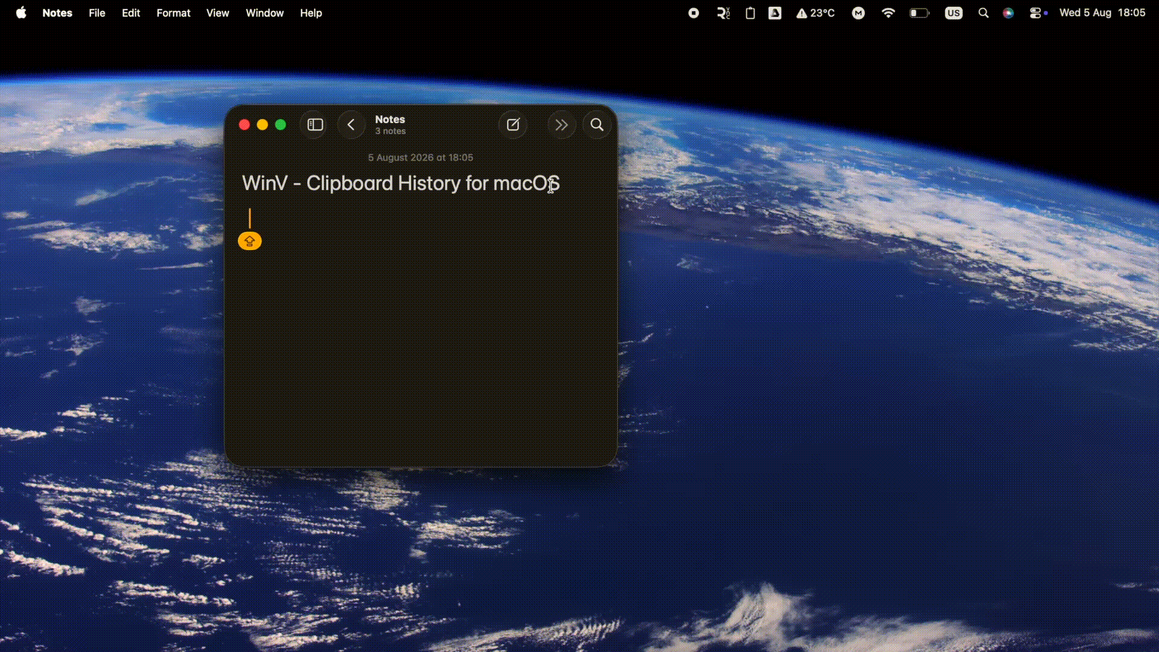Open the Apple menu
The image size is (1159, 652).
point(21,13)
